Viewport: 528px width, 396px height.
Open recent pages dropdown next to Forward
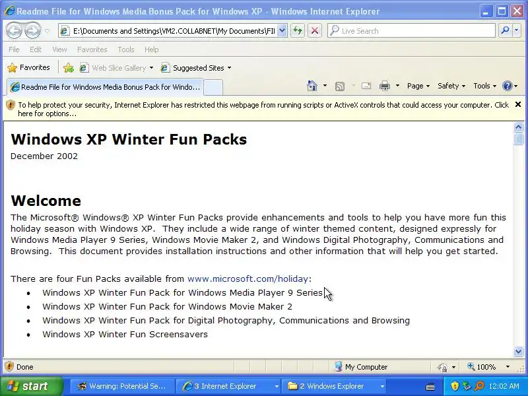(47, 31)
